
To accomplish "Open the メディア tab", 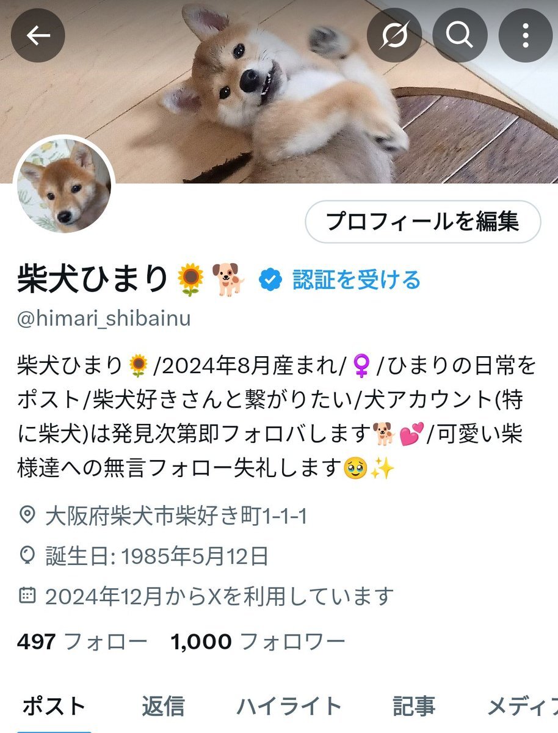I will pos(522,706).
